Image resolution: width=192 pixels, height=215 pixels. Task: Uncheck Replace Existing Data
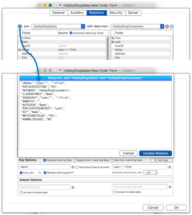tap(45, 160)
